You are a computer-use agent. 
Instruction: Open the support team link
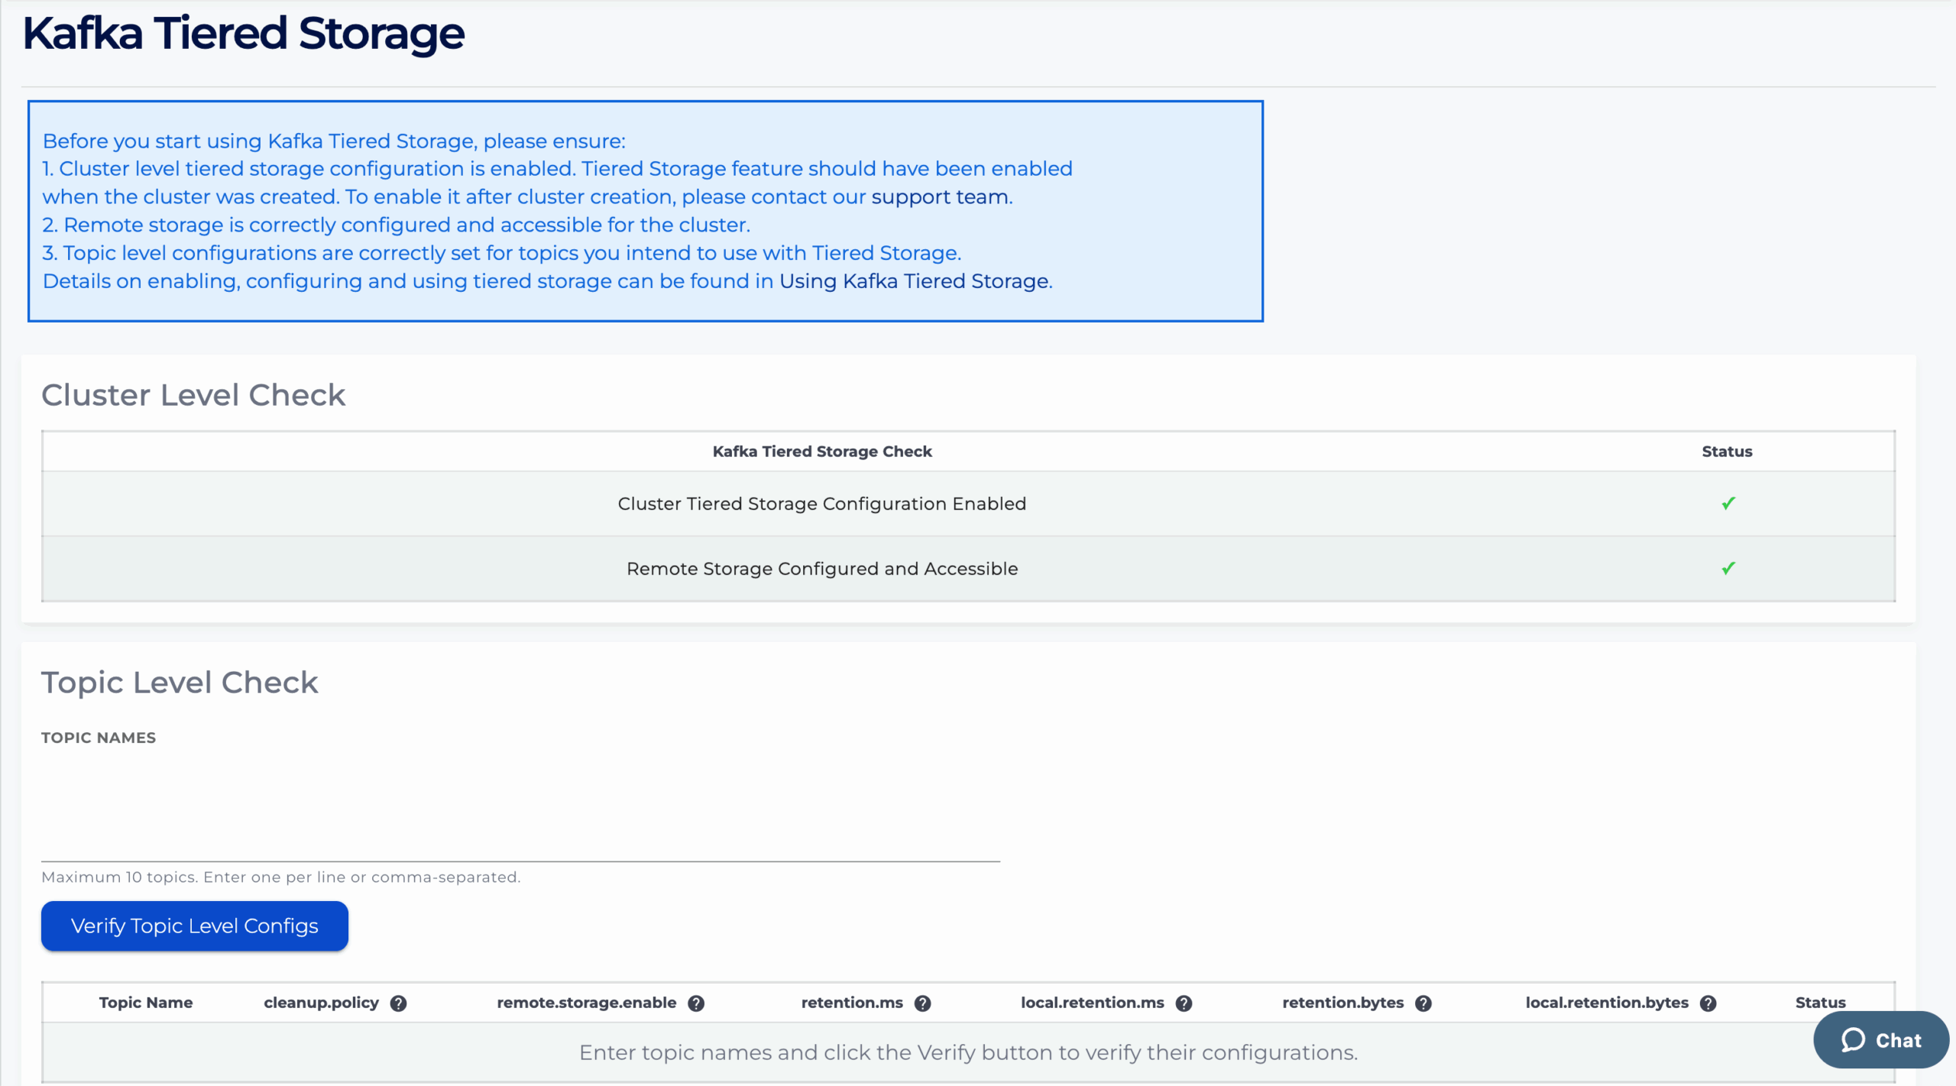tap(940, 197)
